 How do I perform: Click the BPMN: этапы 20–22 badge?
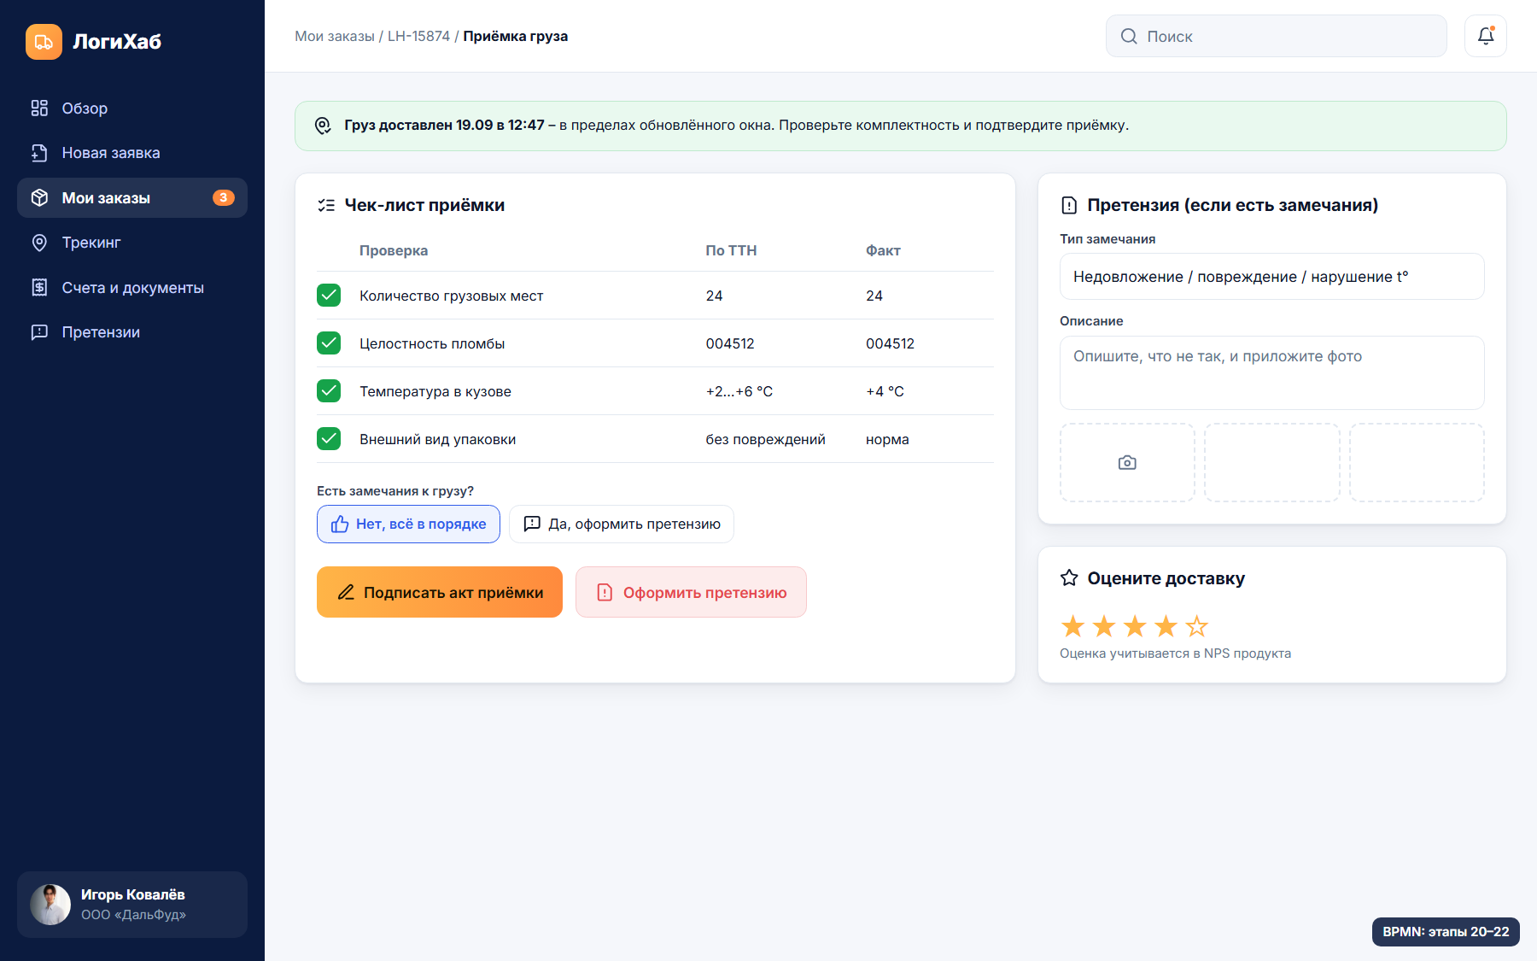pyautogui.click(x=1446, y=932)
